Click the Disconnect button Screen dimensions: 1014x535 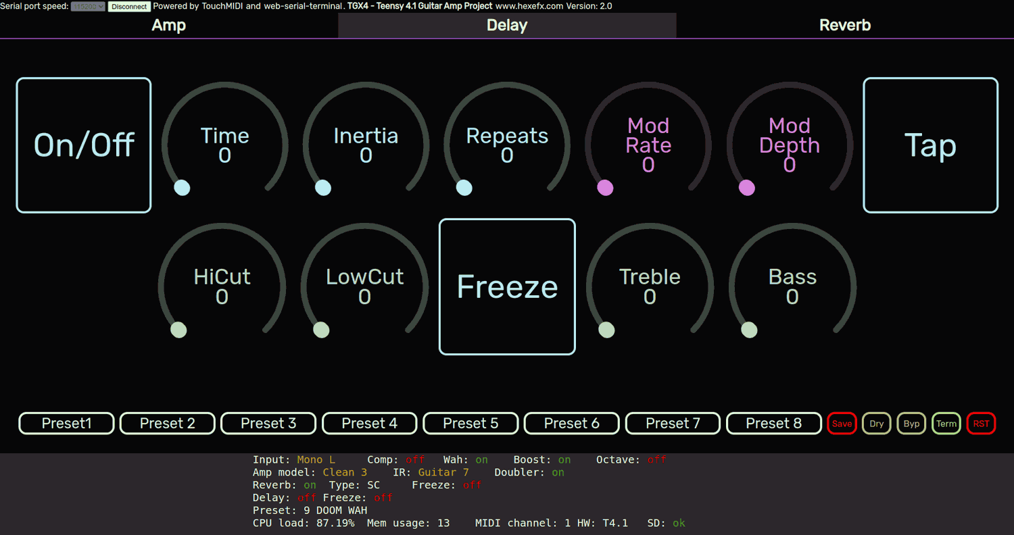(x=129, y=6)
